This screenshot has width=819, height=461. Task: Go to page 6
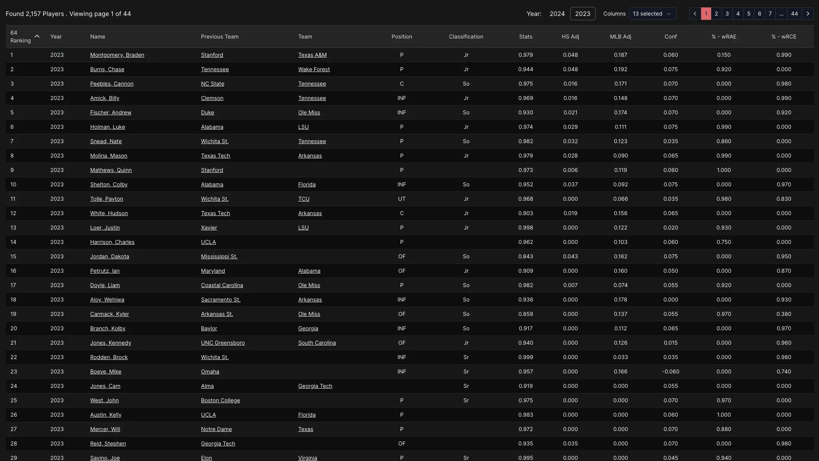759,14
